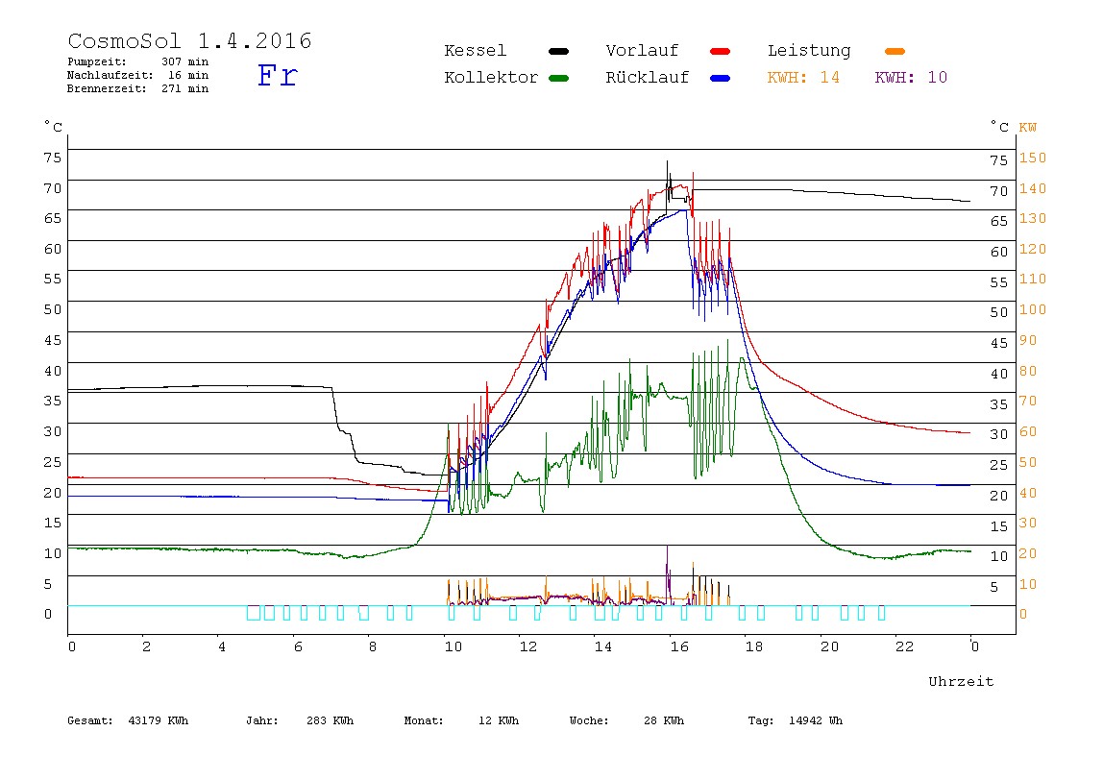The image size is (1103, 780).
Task: Select the green Kollektor legend swatch
Action: (x=558, y=78)
